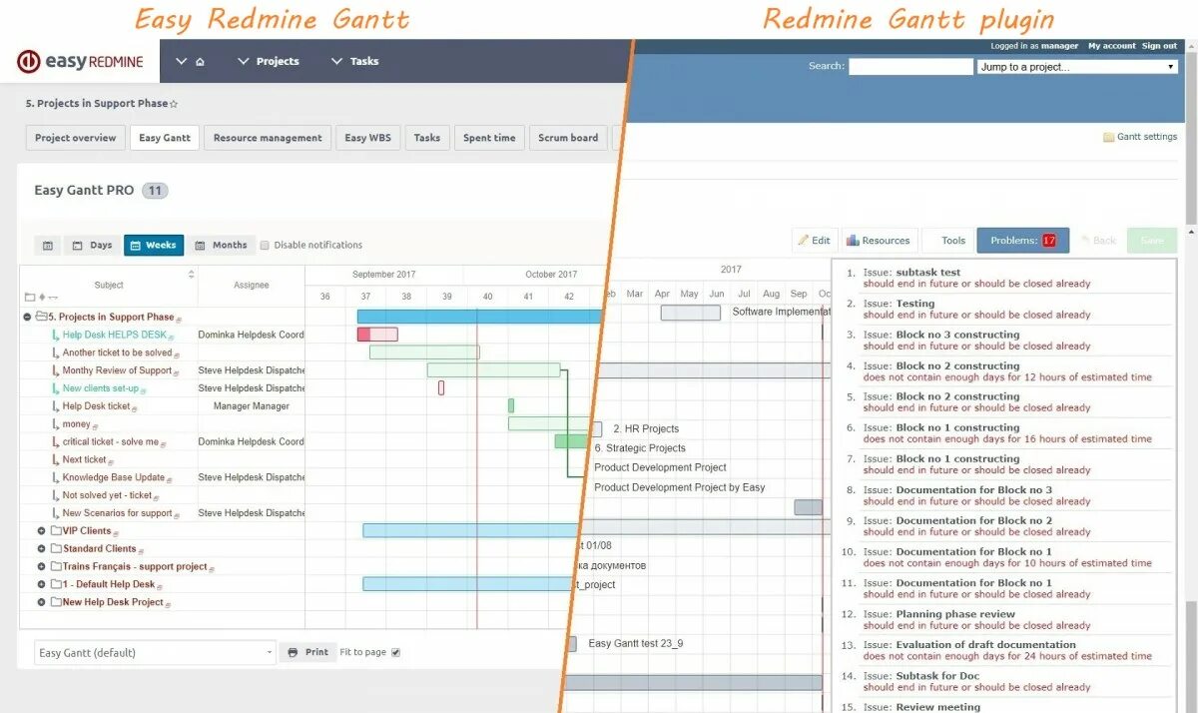Toggle the Disable notifications checkbox
This screenshot has height=713, width=1198.
(265, 246)
